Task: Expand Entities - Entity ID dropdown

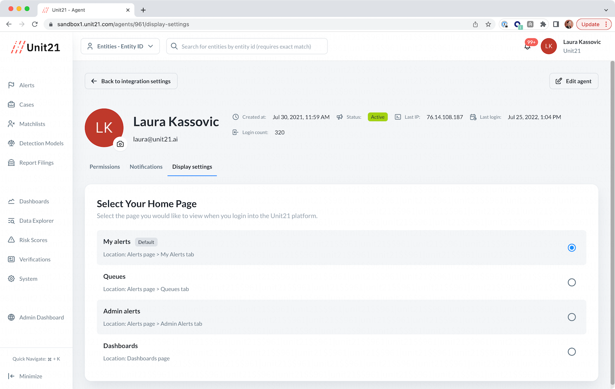Action: point(120,46)
